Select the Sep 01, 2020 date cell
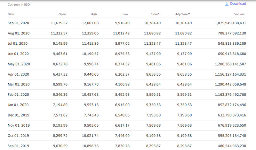The height and width of the screenshot is (150, 256). click(18, 23)
